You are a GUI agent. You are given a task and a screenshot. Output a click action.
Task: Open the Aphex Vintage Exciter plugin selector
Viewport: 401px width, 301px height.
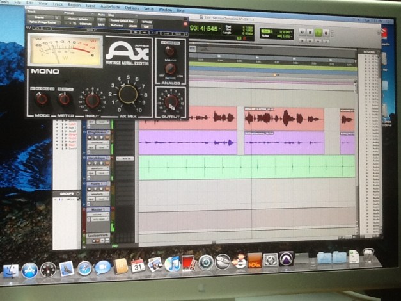click(43, 22)
